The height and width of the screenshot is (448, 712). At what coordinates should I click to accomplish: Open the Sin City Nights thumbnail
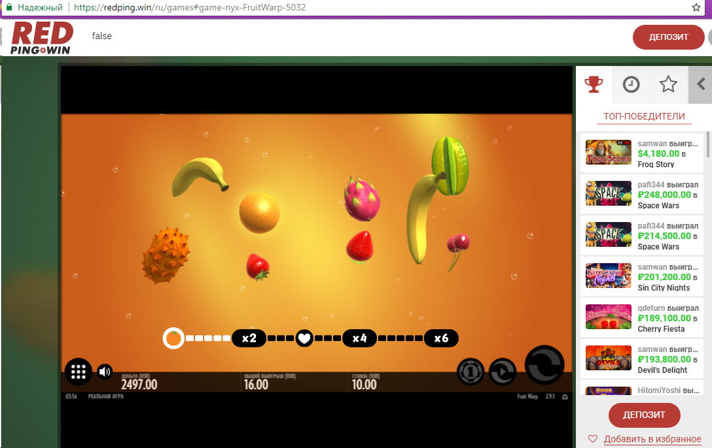pos(609,276)
